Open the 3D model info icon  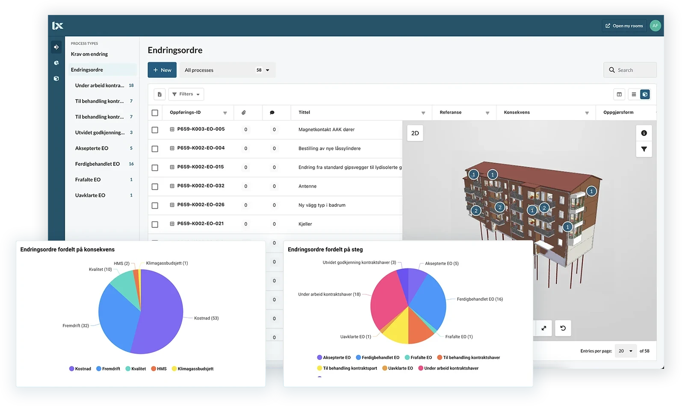click(644, 133)
